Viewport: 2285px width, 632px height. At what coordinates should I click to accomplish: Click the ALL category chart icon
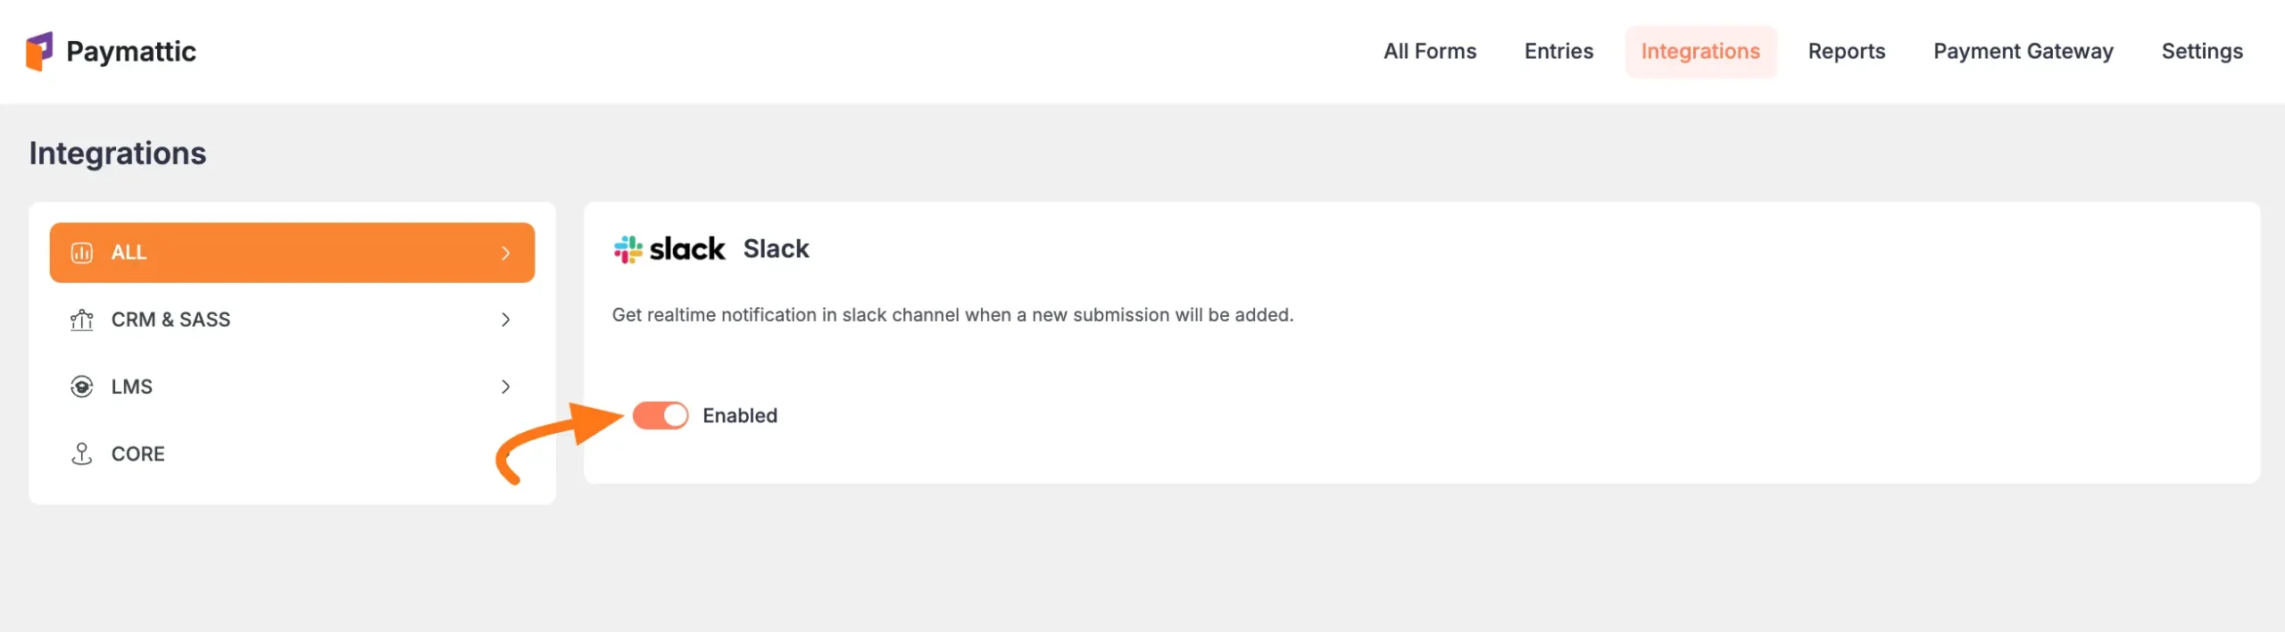[x=81, y=253]
